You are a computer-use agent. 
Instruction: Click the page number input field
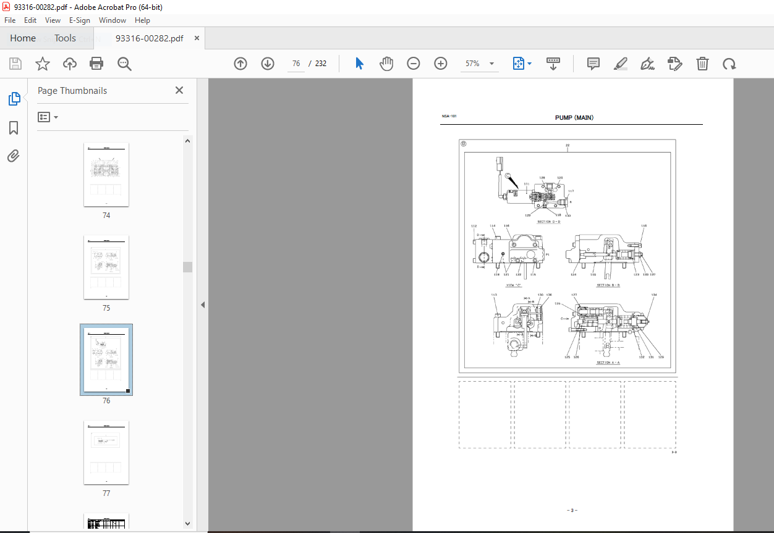click(296, 64)
